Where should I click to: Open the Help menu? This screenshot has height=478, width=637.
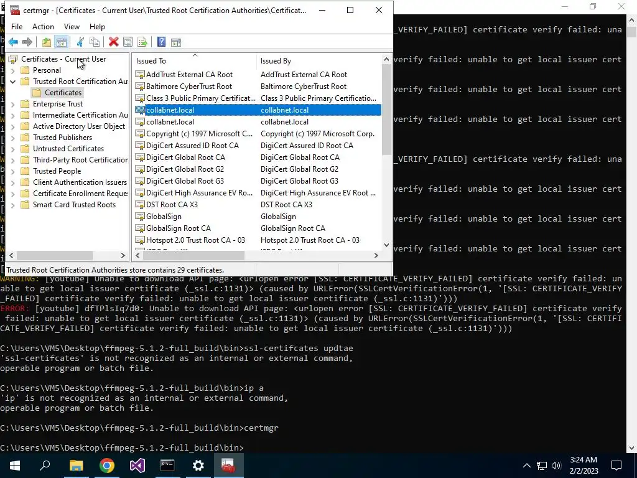point(97,26)
